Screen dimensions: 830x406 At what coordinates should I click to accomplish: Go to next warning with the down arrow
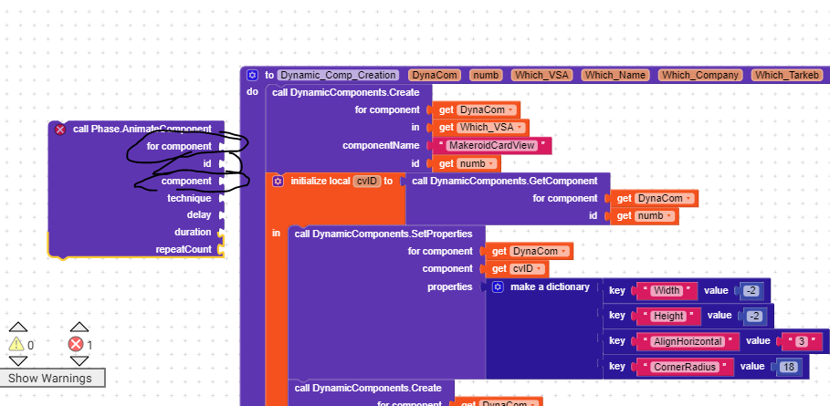(18, 361)
